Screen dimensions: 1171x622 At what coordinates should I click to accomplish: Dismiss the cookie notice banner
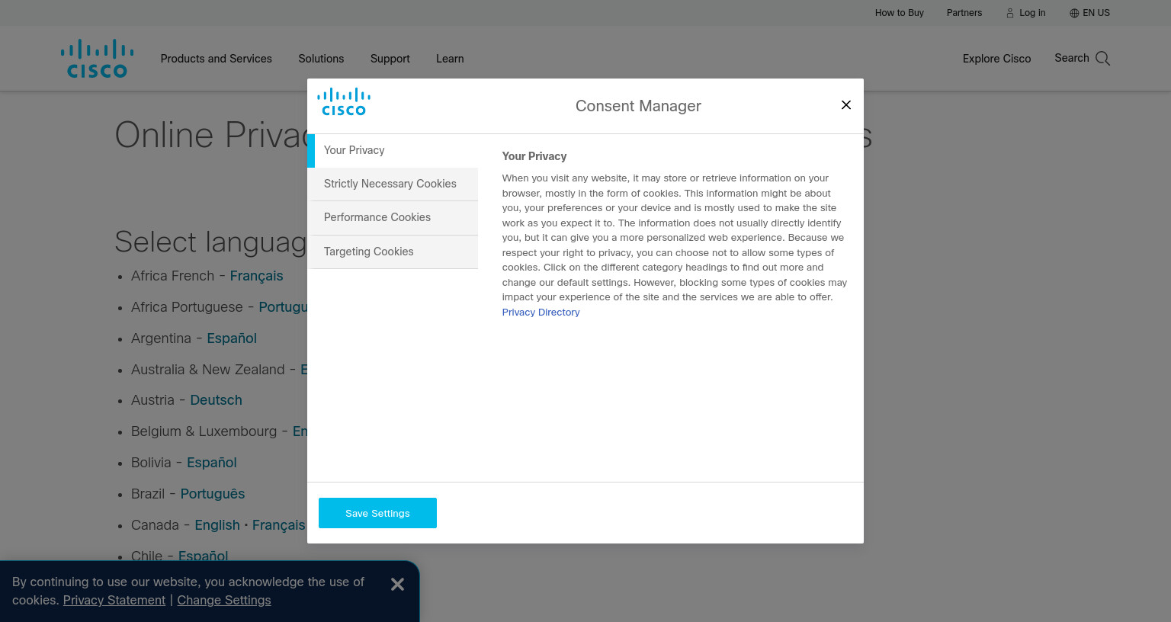pyautogui.click(x=397, y=584)
